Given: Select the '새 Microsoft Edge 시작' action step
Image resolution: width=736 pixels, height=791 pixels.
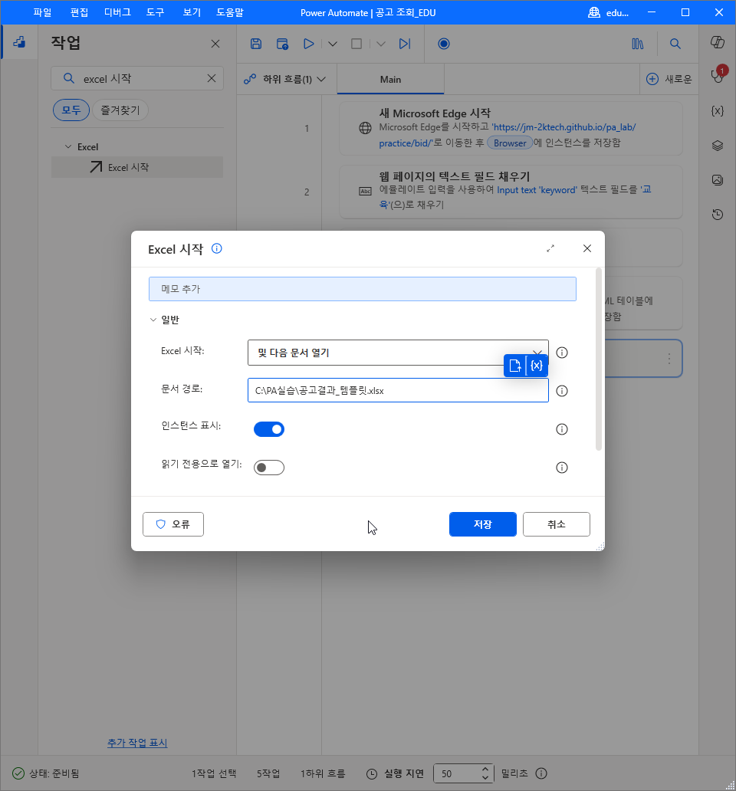Looking at the screenshot, I should pos(511,128).
